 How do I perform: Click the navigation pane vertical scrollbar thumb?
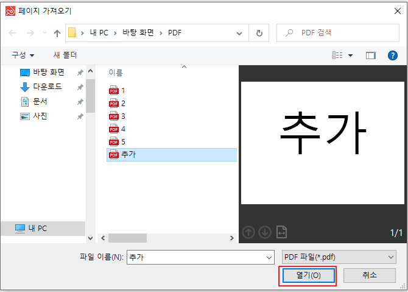[90, 96]
